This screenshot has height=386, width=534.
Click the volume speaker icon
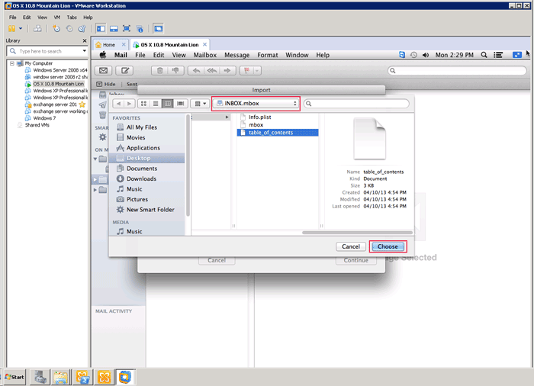click(x=426, y=55)
